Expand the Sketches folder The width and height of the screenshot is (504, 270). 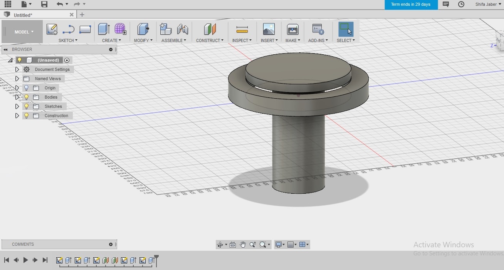17,106
